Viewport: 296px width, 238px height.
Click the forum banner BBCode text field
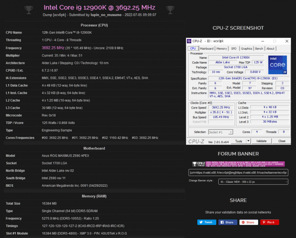238,172
